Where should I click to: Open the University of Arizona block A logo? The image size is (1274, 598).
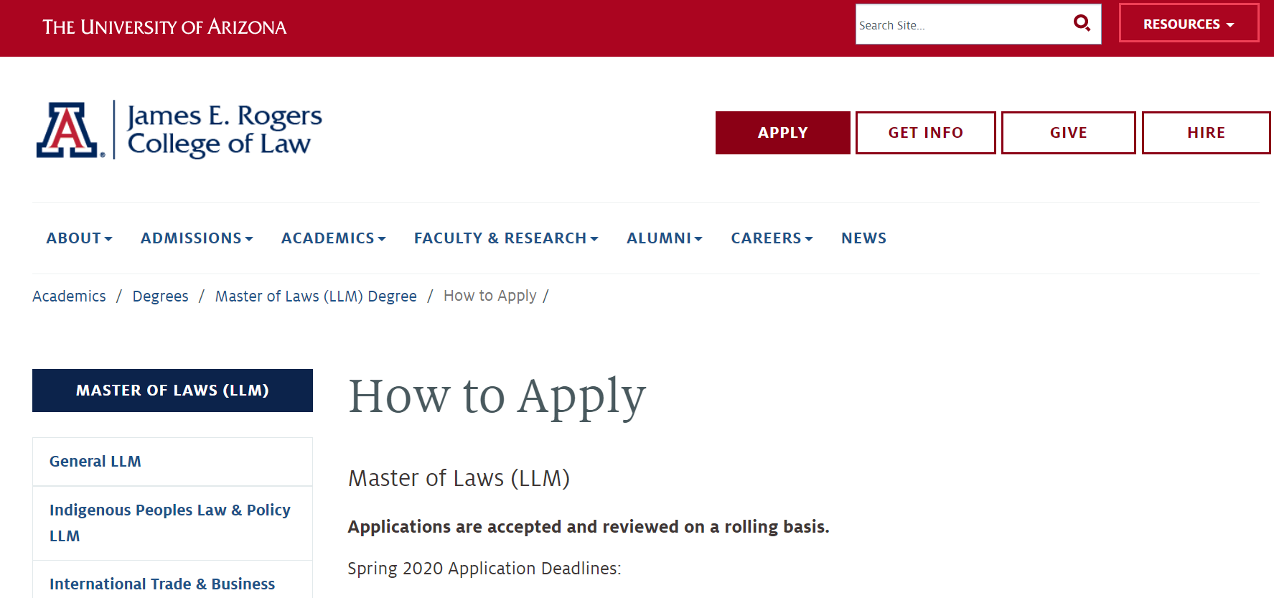(x=70, y=130)
